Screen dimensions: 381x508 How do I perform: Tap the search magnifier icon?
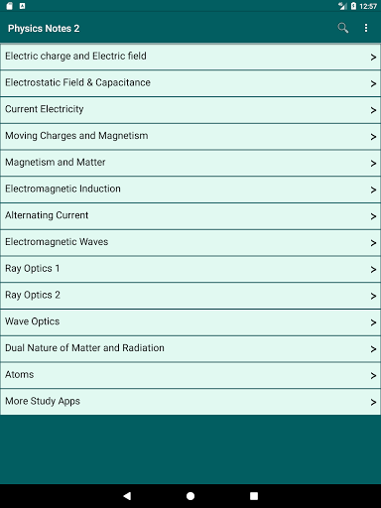343,28
